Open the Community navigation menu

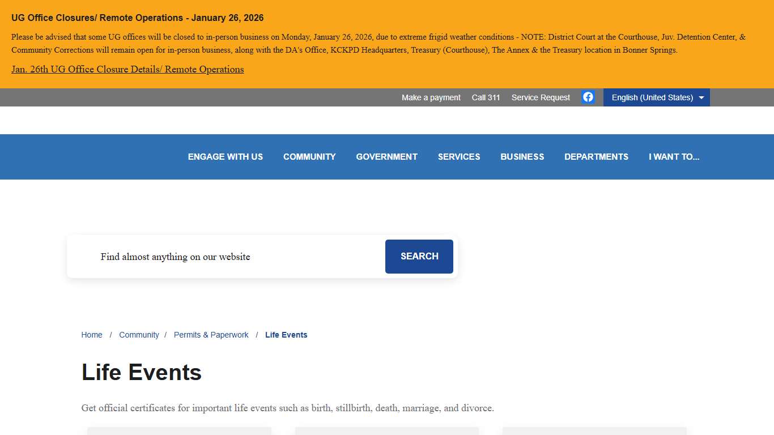309,157
